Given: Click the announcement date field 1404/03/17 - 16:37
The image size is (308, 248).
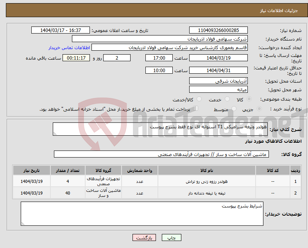Looking at the screenshot, I should 61,30.
